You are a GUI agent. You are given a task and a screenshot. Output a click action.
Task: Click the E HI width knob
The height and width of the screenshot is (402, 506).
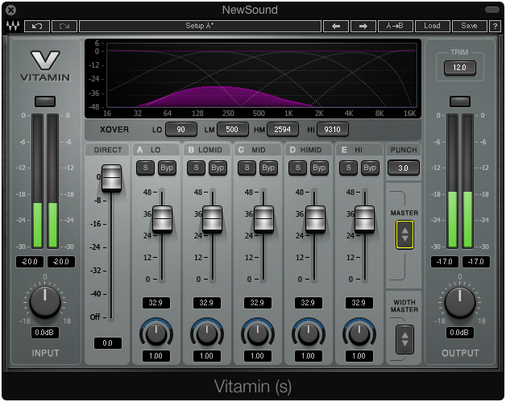(359, 334)
